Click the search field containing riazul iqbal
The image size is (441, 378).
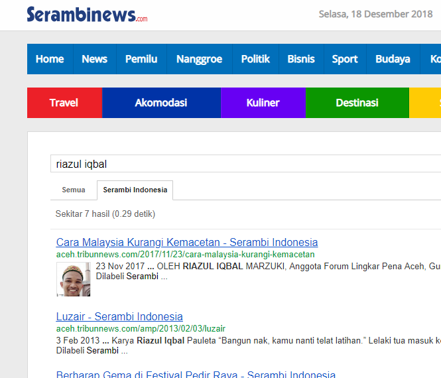(x=245, y=164)
